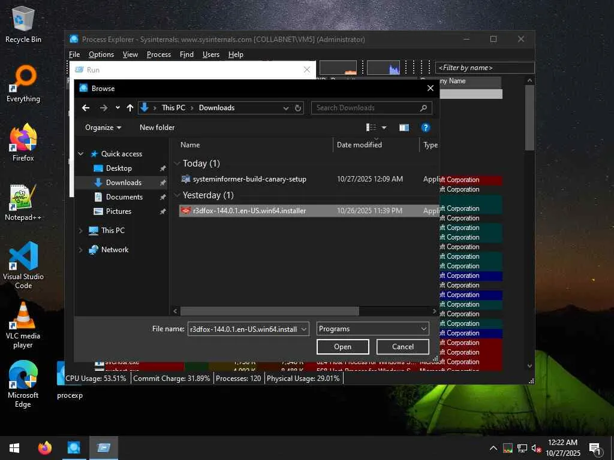Viewport: 614px width, 460px height.
Task: Click the Windows Start button
Action: coord(14,448)
